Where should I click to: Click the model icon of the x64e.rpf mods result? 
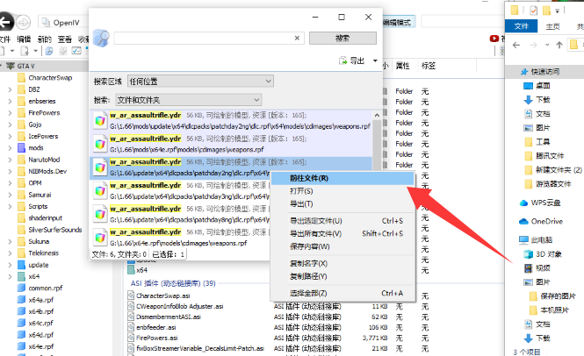[x=100, y=144]
